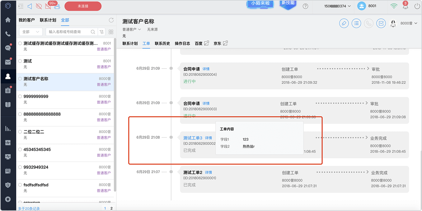This screenshot has width=422, height=211.
Task: Select radio for 888888888888888 customer
Action: (20, 114)
